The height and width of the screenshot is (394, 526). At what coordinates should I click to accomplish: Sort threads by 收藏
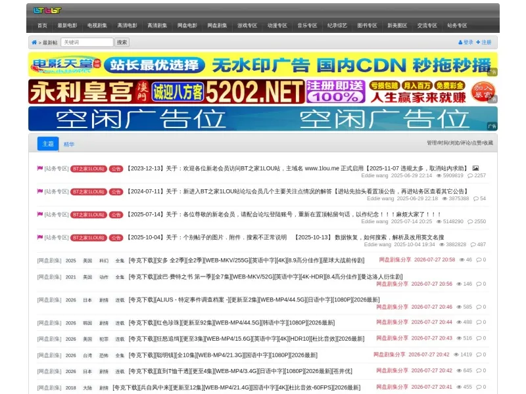point(488,142)
